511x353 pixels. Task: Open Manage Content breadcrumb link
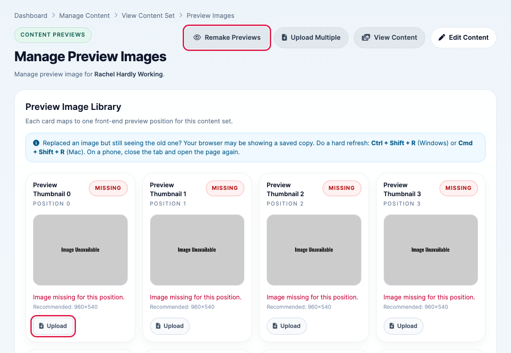click(84, 16)
